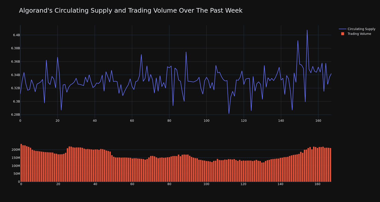Click the 40 tick on volume chart x-axis
This screenshot has height=202, width=380.
[x=95, y=184]
